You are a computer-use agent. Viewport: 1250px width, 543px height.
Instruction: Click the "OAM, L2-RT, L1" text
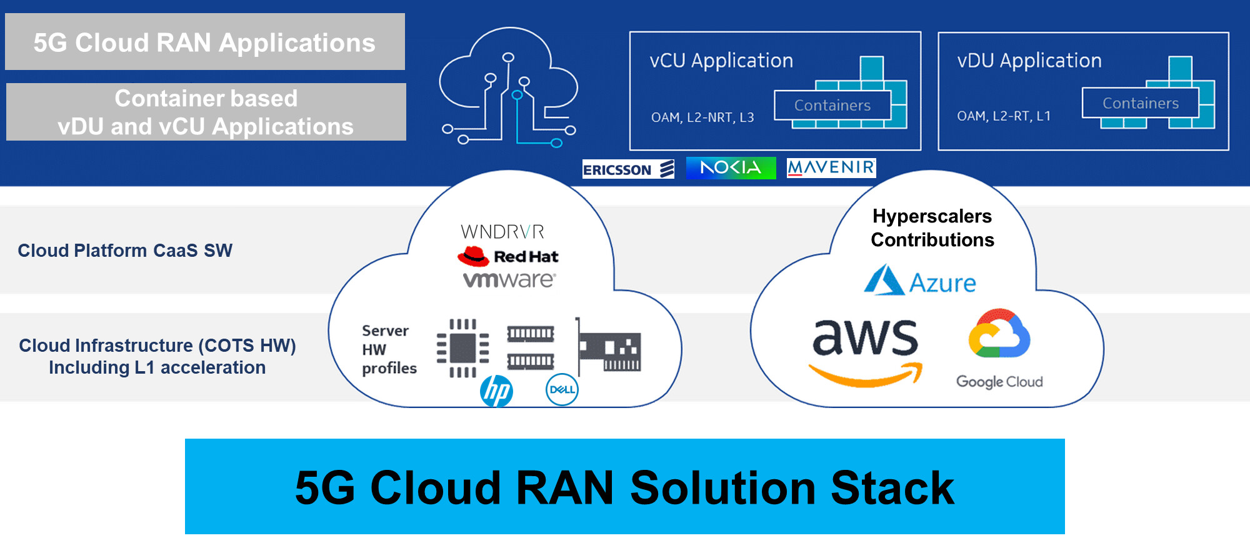(x=1004, y=116)
